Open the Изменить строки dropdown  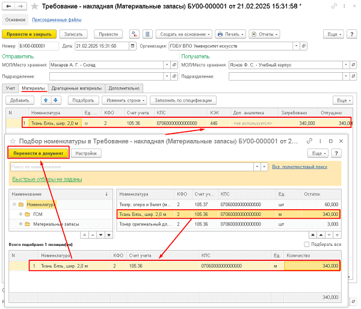coord(124,100)
